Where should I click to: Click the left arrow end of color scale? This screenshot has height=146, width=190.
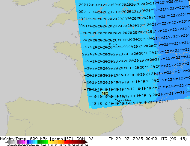click(7, 142)
